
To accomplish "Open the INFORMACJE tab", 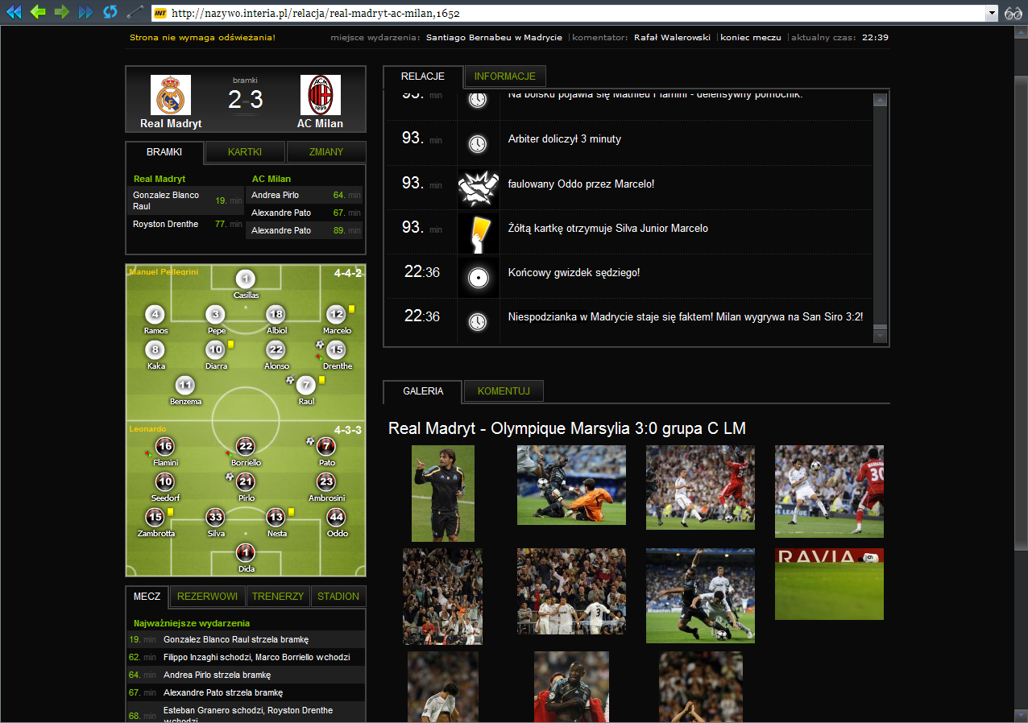I will [505, 76].
